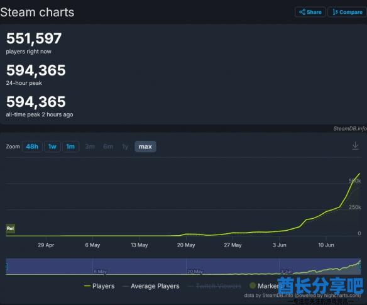Click the 29 Apr axis label
This screenshot has height=305, width=367.
click(x=46, y=245)
